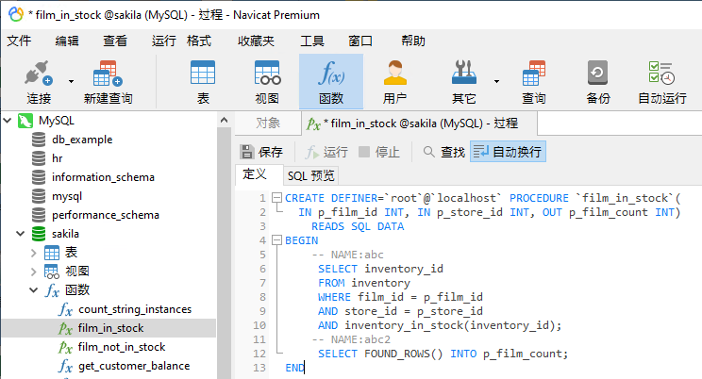
Task: Open the 编辑 menu
Action: coord(67,41)
